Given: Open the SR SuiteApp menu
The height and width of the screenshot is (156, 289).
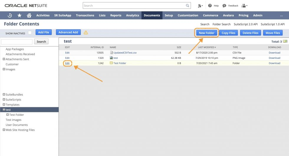Looking at the screenshot, I should pos(63,15).
